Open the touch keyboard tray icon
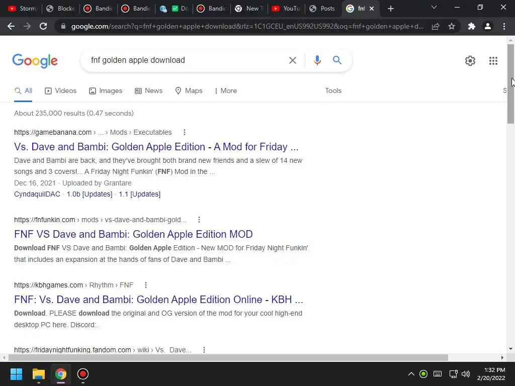Viewport: 515px width, 386px height. click(x=438, y=374)
